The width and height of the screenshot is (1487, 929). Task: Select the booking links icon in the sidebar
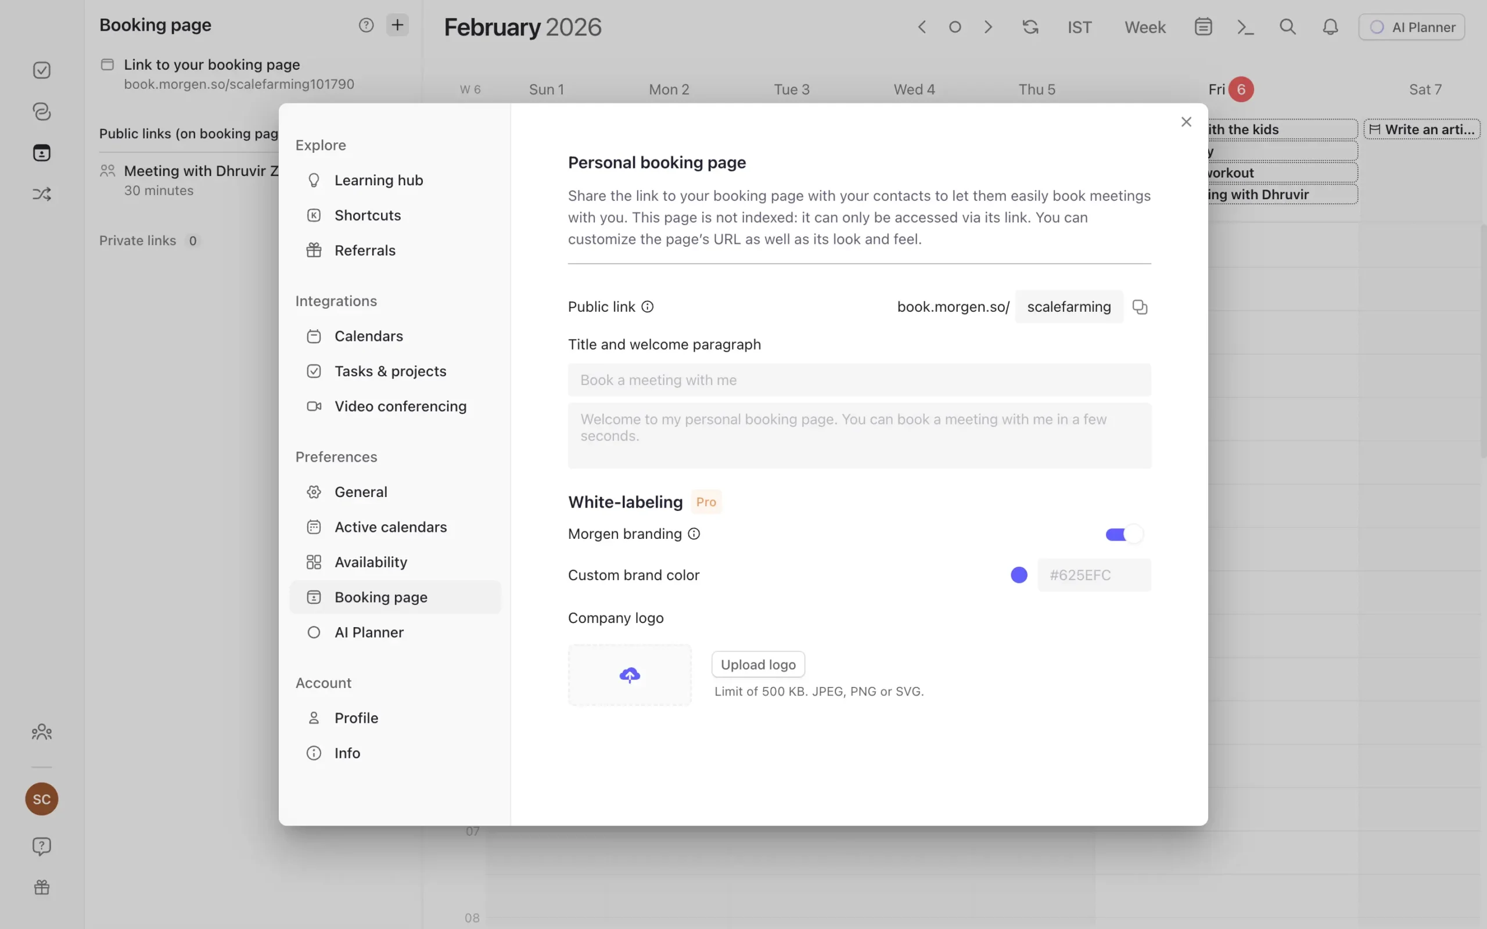(x=41, y=112)
